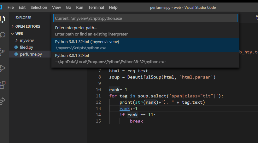258x143 pixels.
Task: Click the Python icon beside filed.py
Action: point(16,47)
